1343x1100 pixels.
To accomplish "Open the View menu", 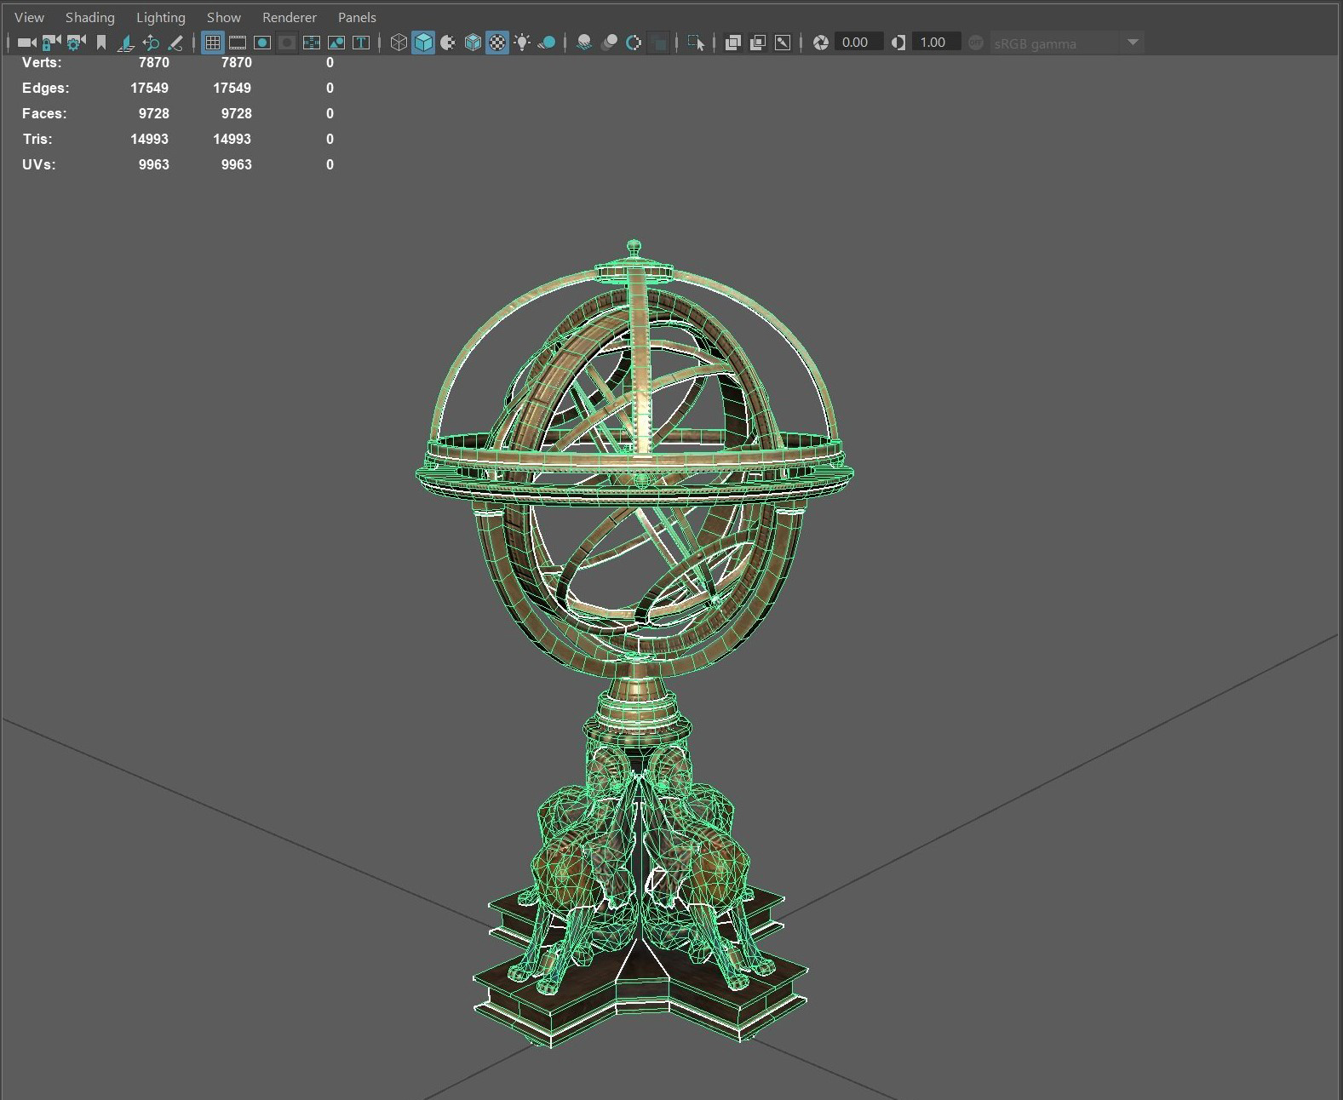I will (29, 17).
